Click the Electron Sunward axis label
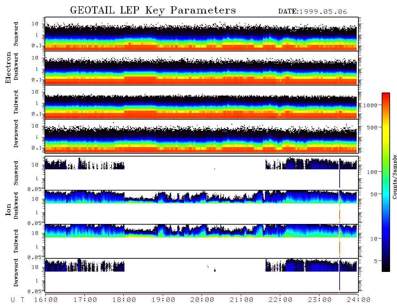 coord(16,34)
